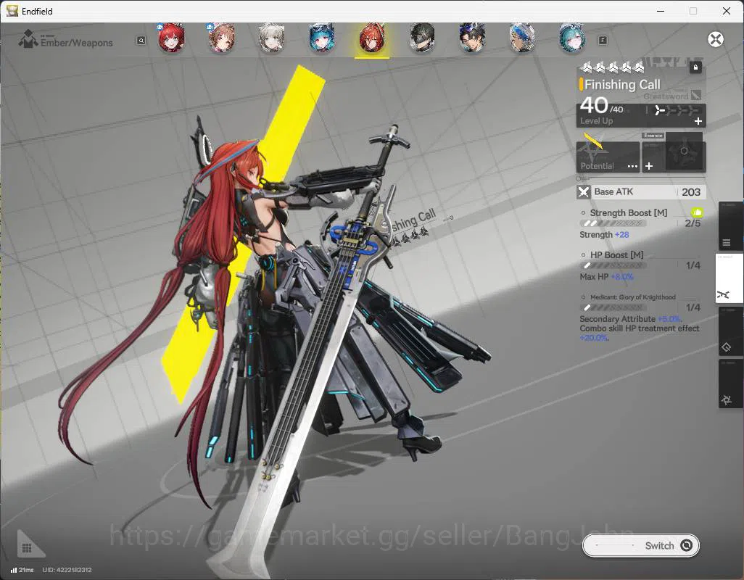
Task: Click the Glory of Knighthood progress bar
Action: (613, 308)
